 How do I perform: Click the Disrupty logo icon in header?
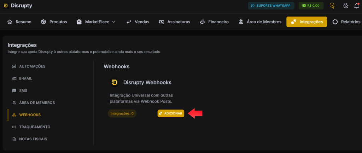tap(6, 6)
